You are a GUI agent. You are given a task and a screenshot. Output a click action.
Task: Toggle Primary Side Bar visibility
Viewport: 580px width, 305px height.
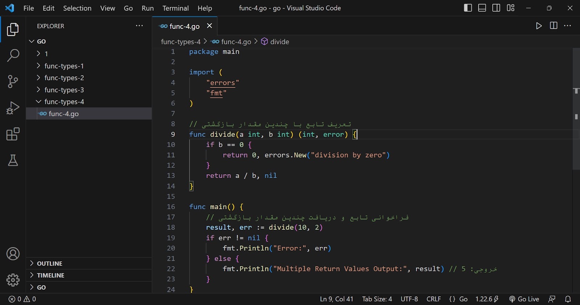[x=468, y=8]
